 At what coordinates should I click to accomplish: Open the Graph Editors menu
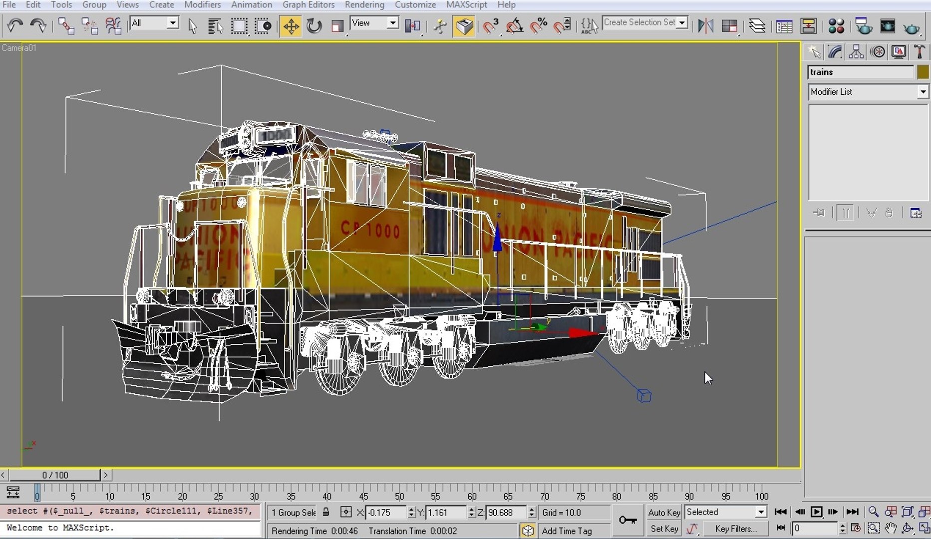[309, 5]
